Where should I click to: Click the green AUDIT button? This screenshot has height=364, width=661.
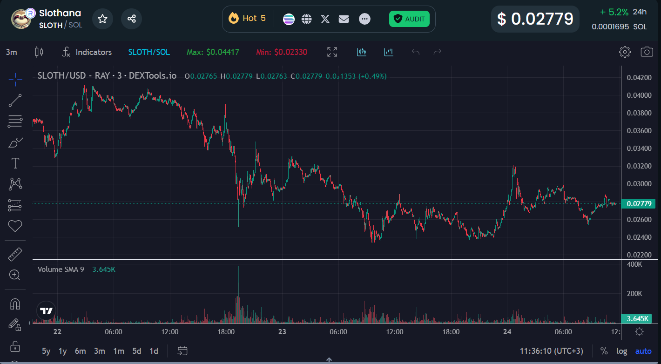point(409,19)
